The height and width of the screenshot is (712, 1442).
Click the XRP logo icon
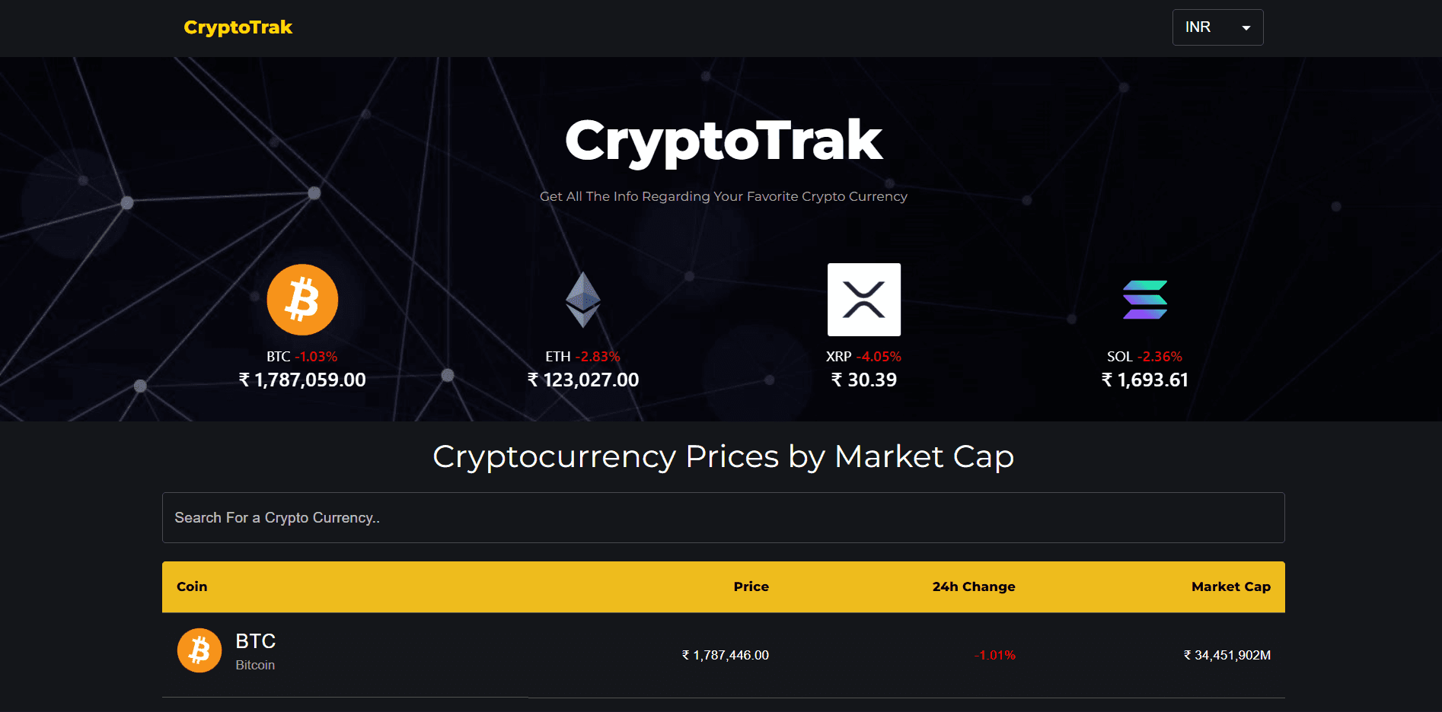coord(863,299)
